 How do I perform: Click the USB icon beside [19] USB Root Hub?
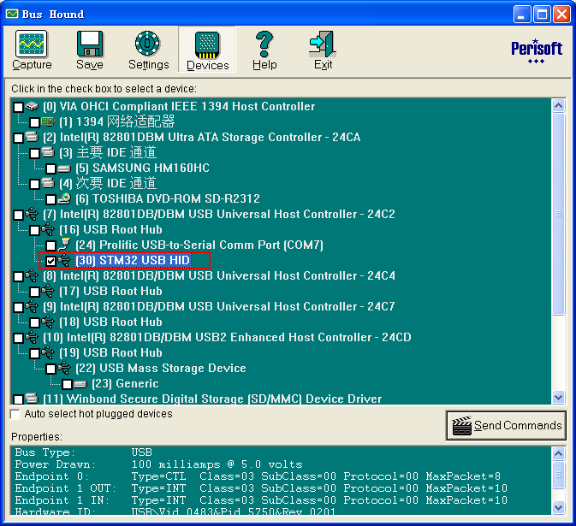pyautogui.click(x=48, y=352)
